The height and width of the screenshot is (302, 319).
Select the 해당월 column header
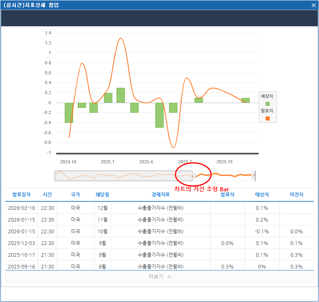click(102, 194)
